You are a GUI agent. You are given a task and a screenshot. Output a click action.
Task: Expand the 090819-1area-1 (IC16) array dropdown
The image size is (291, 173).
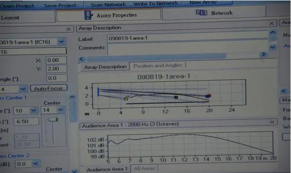point(61,42)
